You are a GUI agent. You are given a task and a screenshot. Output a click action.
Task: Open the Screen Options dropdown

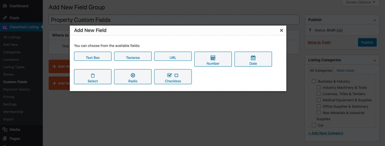point(361,3)
